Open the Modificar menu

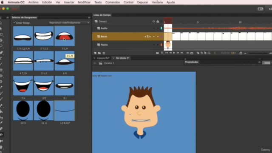tap(84, 2)
